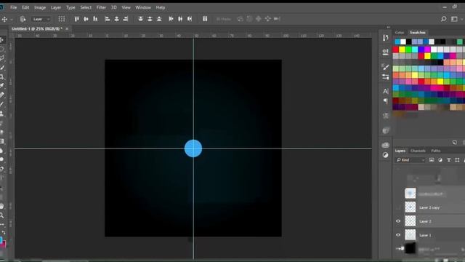The height and width of the screenshot is (262, 465).
Task: Open the Character panel icon (A)
Action: (x=385, y=91)
